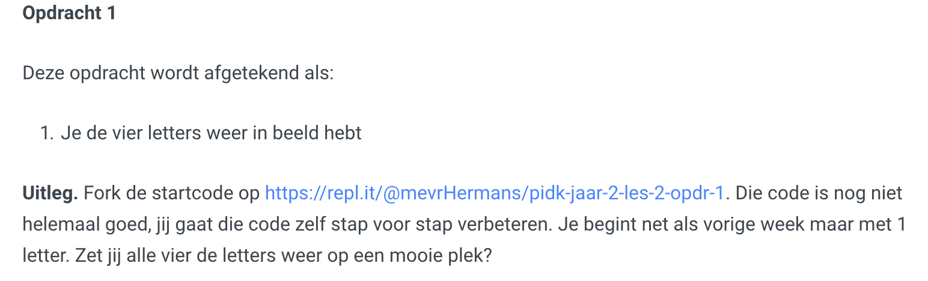Image resolution: width=928 pixels, height=281 pixels.
Task: Click the sentence 'Die code is nog niet'
Action: (x=819, y=193)
